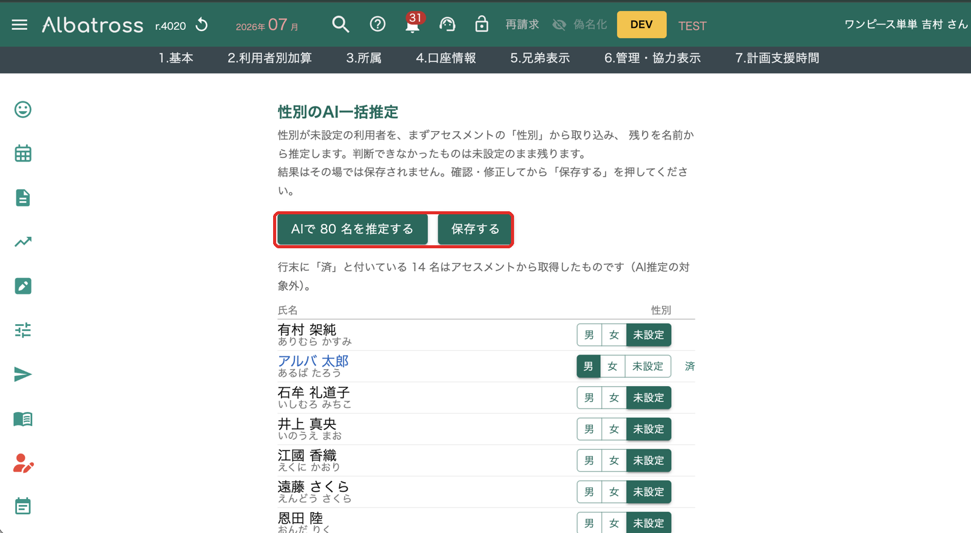
Task: Open the アルバ 太郎 name link
Action: point(313,361)
